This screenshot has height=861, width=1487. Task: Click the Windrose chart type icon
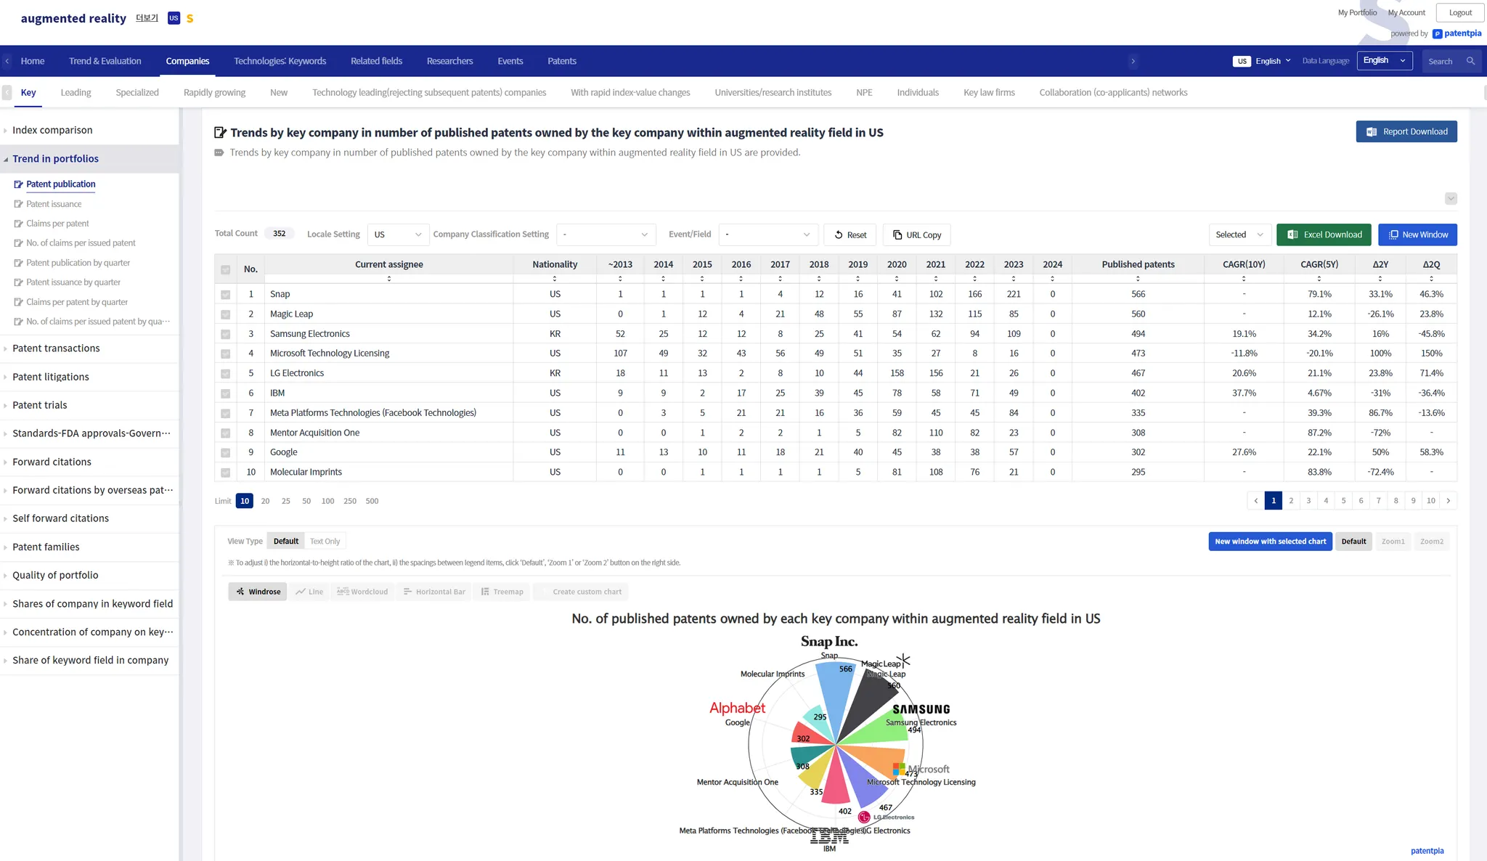pos(240,592)
